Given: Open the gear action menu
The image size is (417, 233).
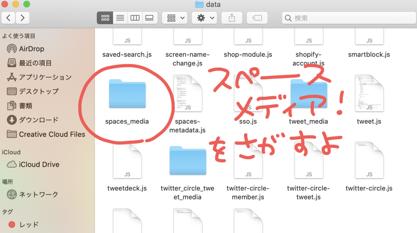Looking at the screenshot, I should [205, 18].
